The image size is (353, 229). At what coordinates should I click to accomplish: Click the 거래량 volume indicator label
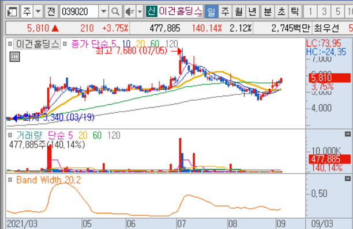29,135
